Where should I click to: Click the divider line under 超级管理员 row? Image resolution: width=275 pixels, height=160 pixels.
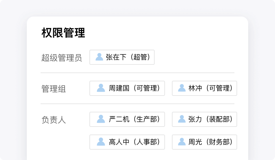[137, 73]
